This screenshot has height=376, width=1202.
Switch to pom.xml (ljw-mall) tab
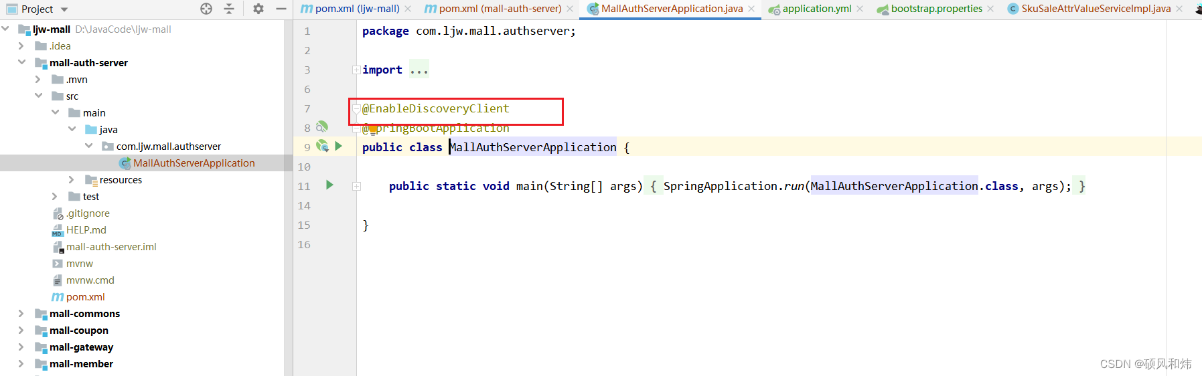[x=350, y=9]
